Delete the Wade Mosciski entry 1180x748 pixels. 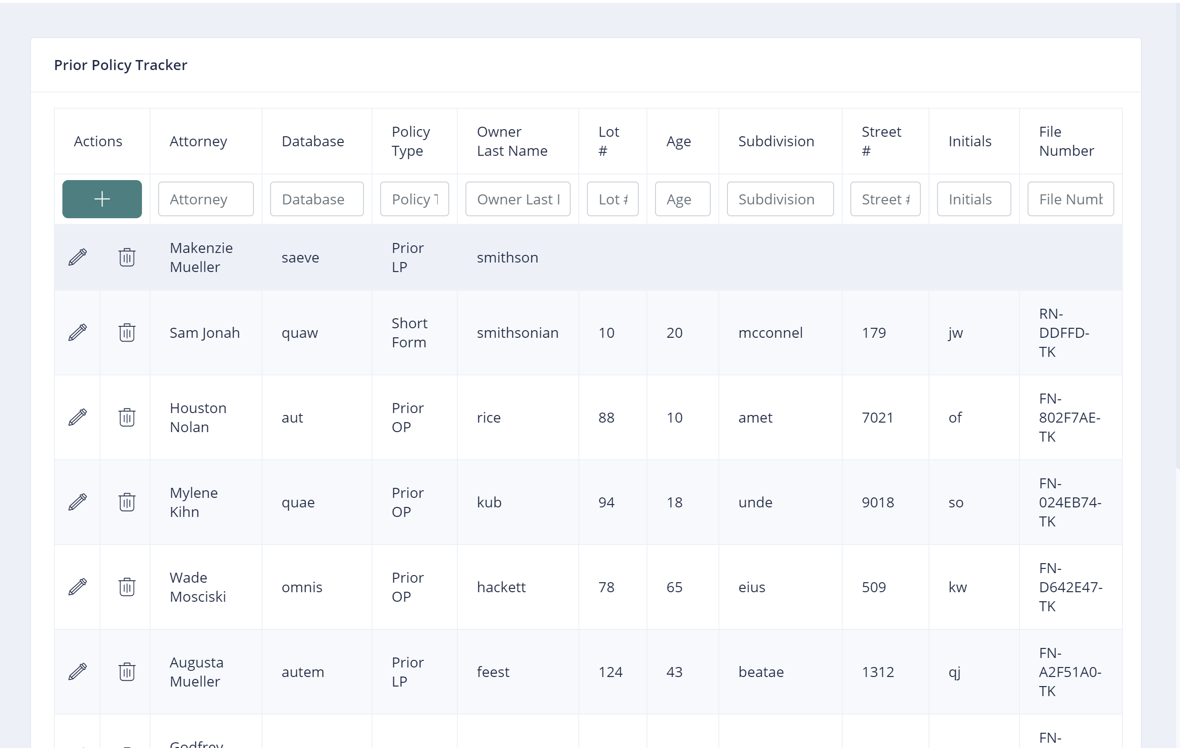(x=127, y=587)
